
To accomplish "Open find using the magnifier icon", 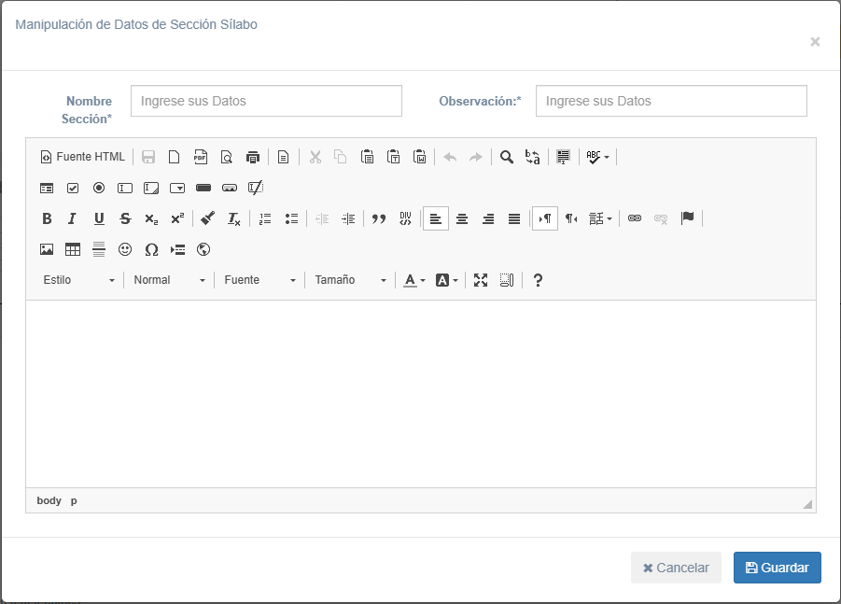I will (506, 157).
